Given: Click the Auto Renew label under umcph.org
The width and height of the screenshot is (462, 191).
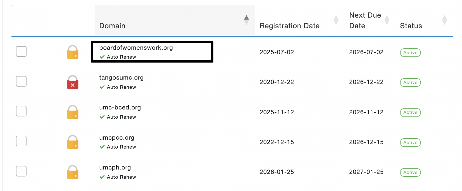Looking at the screenshot, I should point(121,177).
